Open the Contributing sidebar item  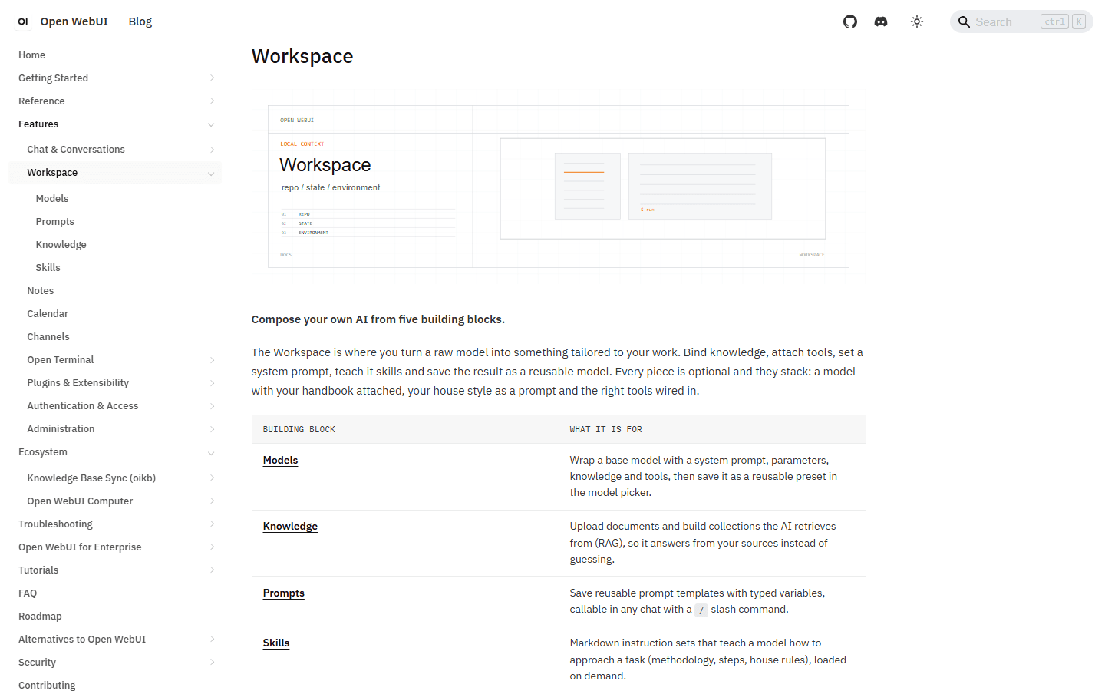47,685
